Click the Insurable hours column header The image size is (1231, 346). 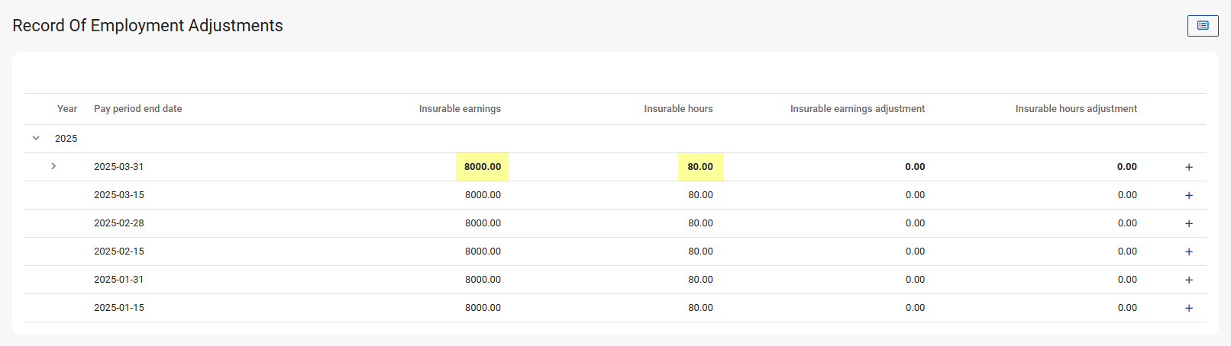tap(678, 109)
